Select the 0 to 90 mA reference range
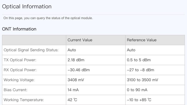Screen dimensions: 187x105 coord(137,90)
